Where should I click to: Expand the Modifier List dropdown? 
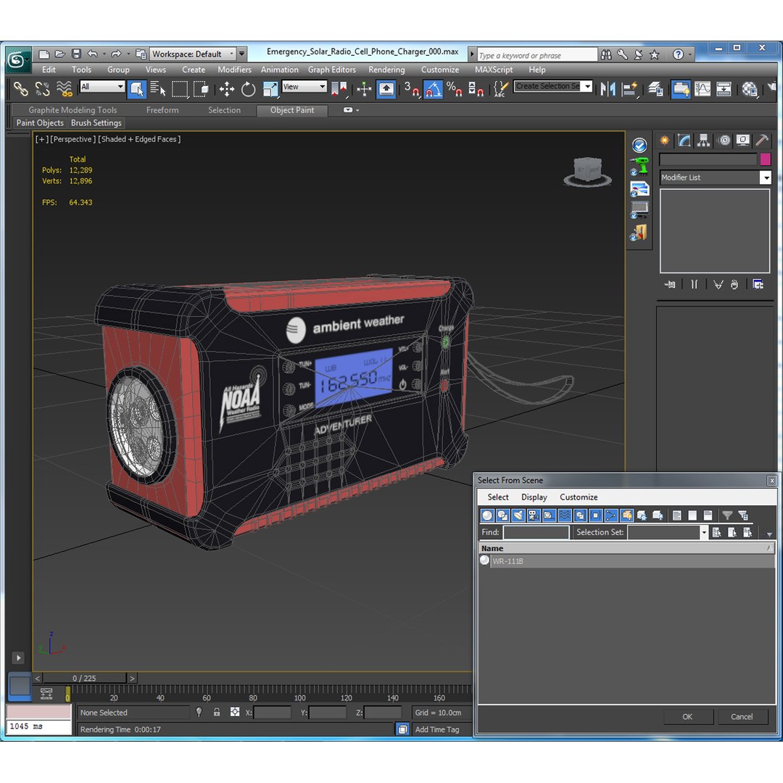click(765, 178)
